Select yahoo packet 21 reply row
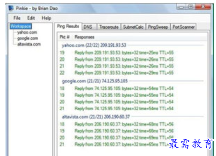The height and width of the screenshot is (156, 216). [x=117, y=66]
